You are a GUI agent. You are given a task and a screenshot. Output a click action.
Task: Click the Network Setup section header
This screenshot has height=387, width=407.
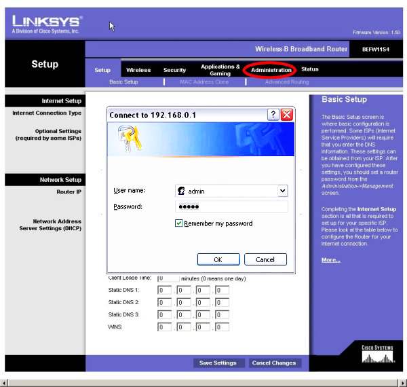pos(45,180)
